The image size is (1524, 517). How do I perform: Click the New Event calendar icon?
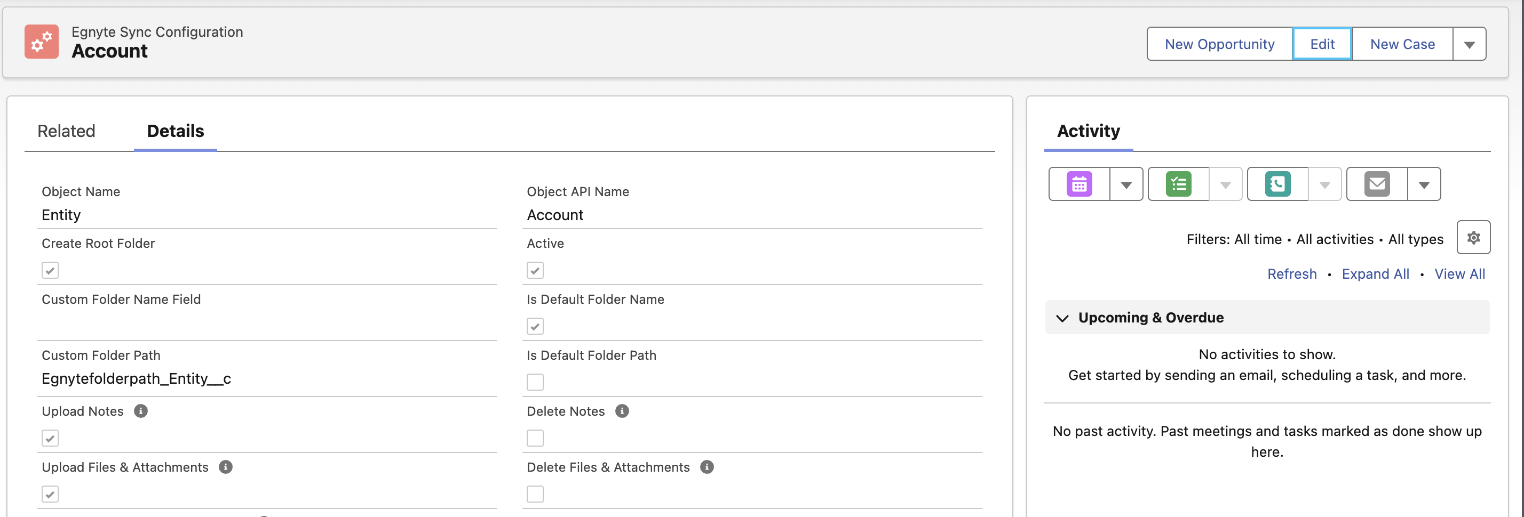1079,184
